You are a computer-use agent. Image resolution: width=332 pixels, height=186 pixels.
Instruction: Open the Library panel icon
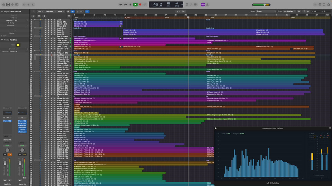pyautogui.click(x=3, y=4)
